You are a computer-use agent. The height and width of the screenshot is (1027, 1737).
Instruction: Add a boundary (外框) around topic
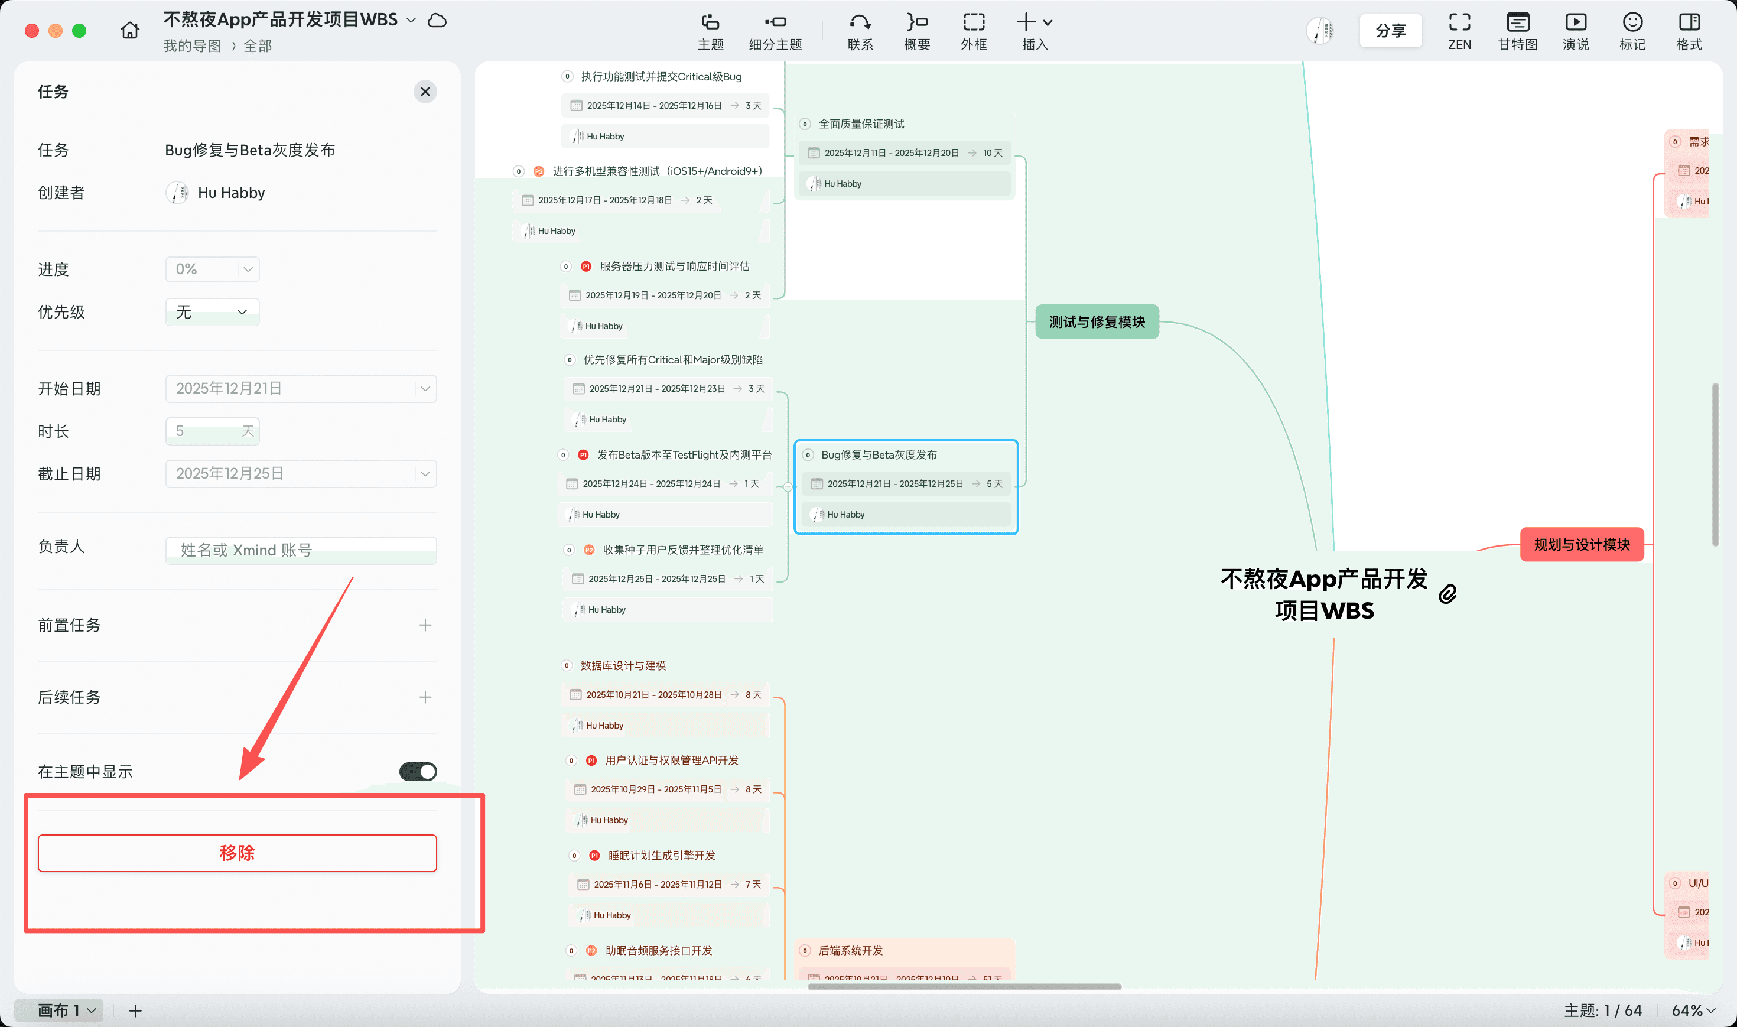(x=973, y=31)
